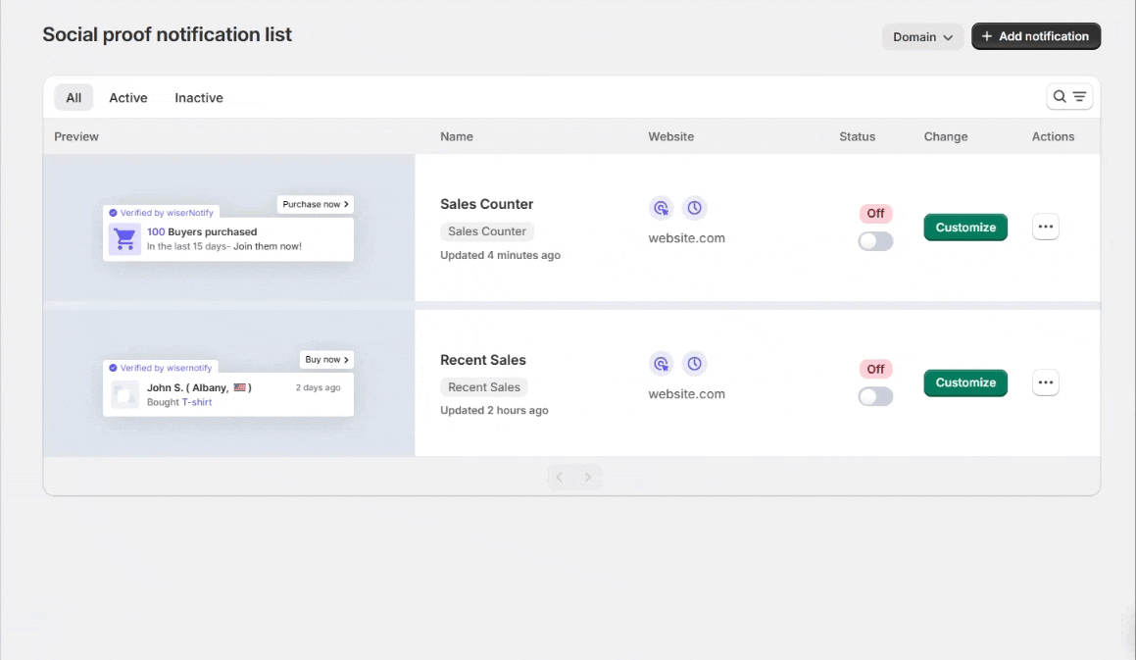This screenshot has width=1136, height=660.
Task: Click the Add notification button
Action: 1036,36
